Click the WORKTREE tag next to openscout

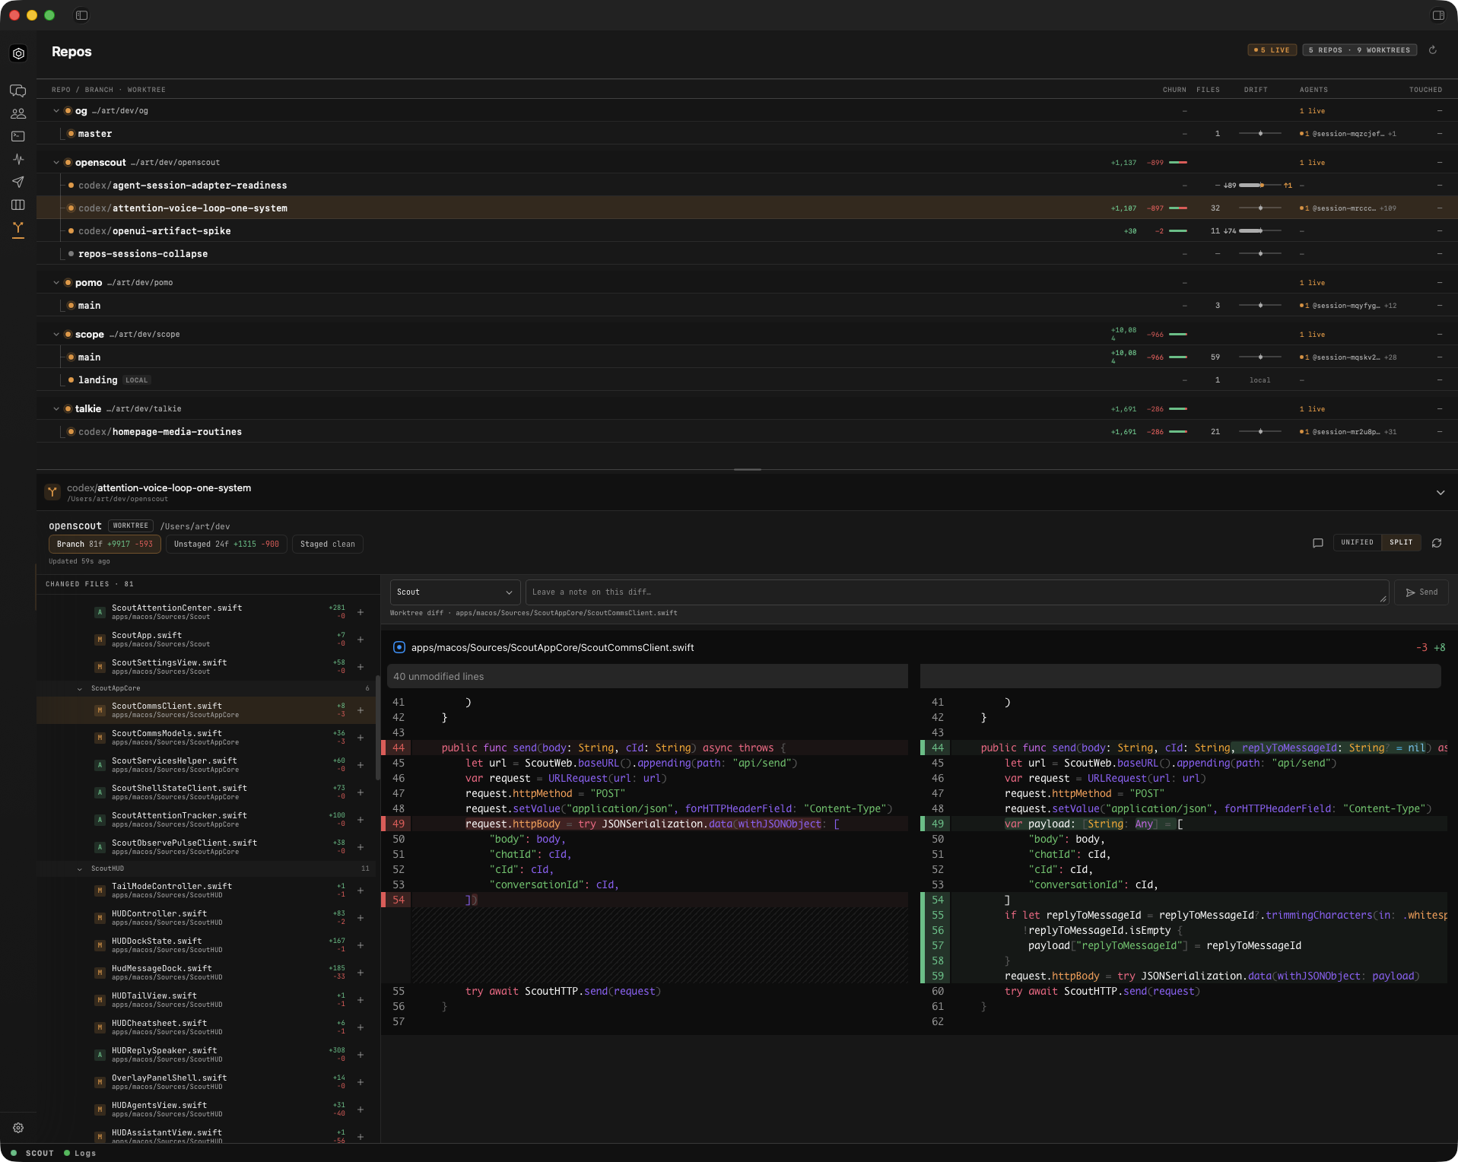coord(131,526)
